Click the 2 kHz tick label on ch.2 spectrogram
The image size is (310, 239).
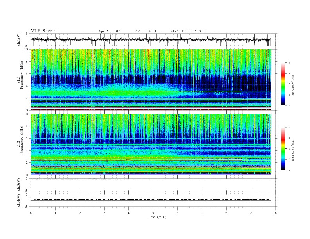[x=27, y=163]
